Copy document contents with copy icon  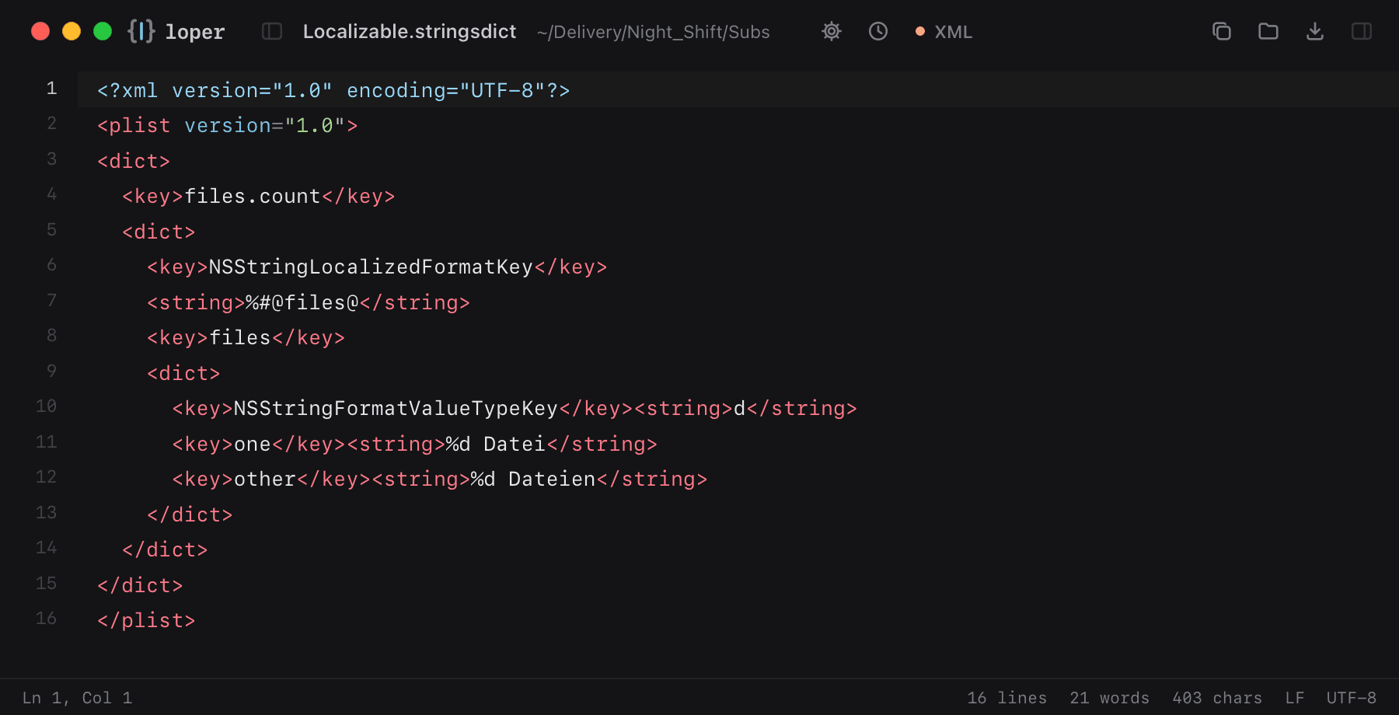coord(1222,31)
